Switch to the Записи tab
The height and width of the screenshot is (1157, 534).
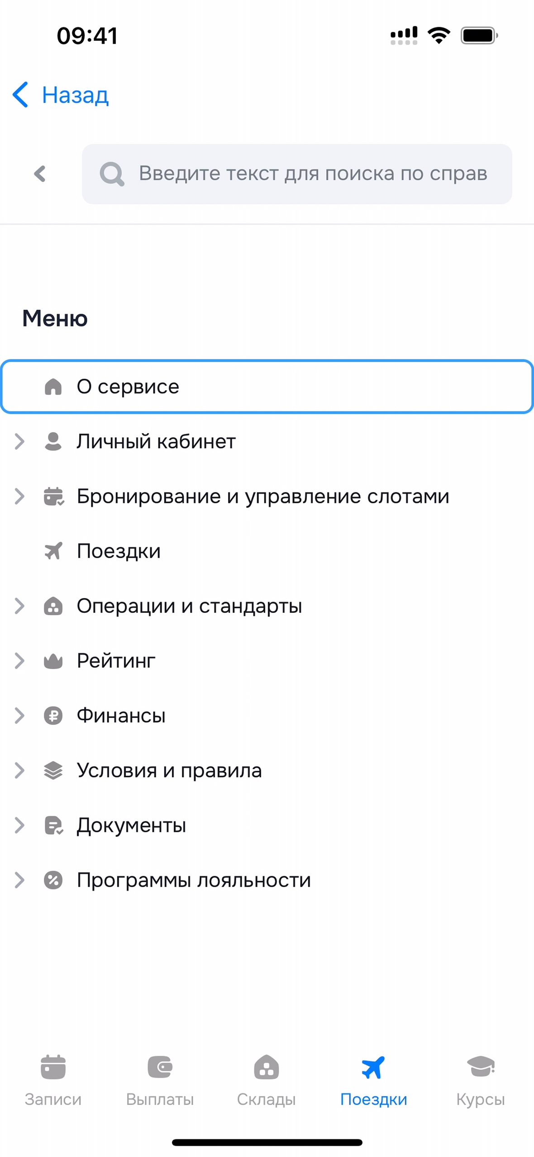[x=53, y=1080]
